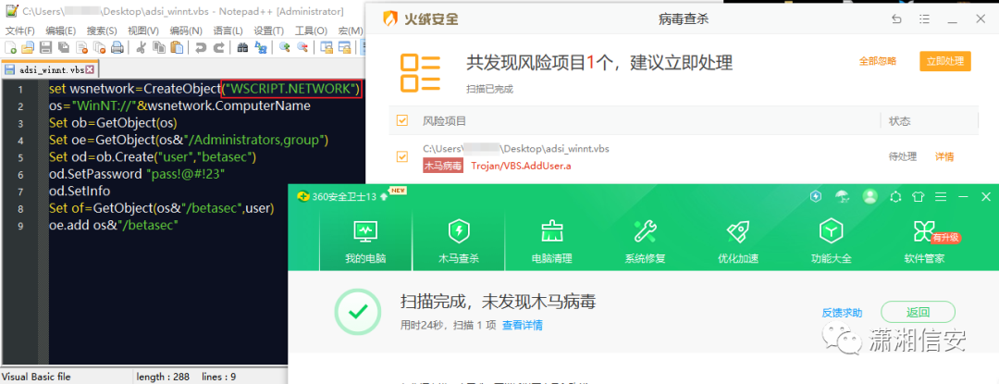999x384 pixels.
Task: Open the Huorong list menu icon
Action: (x=924, y=19)
